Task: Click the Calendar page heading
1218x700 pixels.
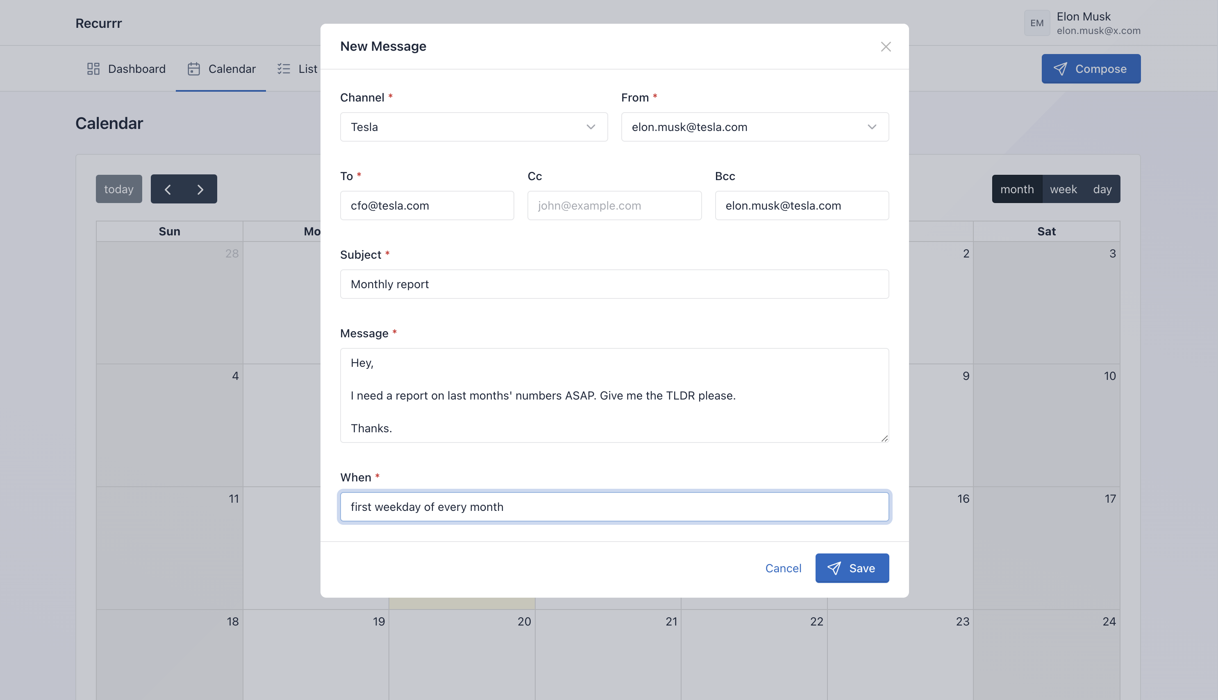Action: [x=109, y=124]
